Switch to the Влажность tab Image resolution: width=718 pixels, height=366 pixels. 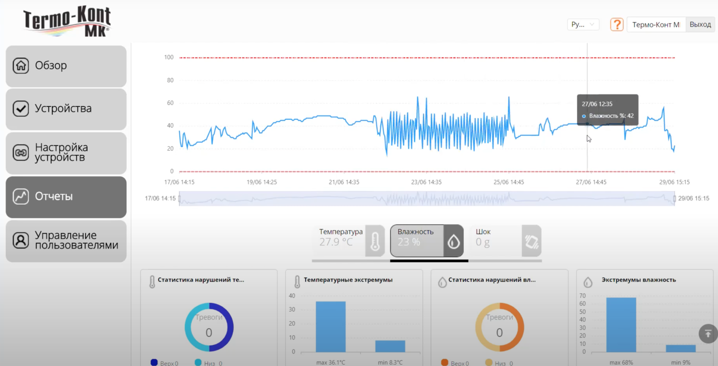pos(427,241)
